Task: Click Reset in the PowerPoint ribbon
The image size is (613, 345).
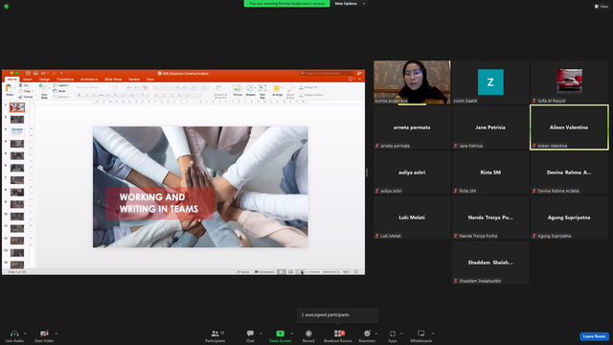Action: (59, 91)
